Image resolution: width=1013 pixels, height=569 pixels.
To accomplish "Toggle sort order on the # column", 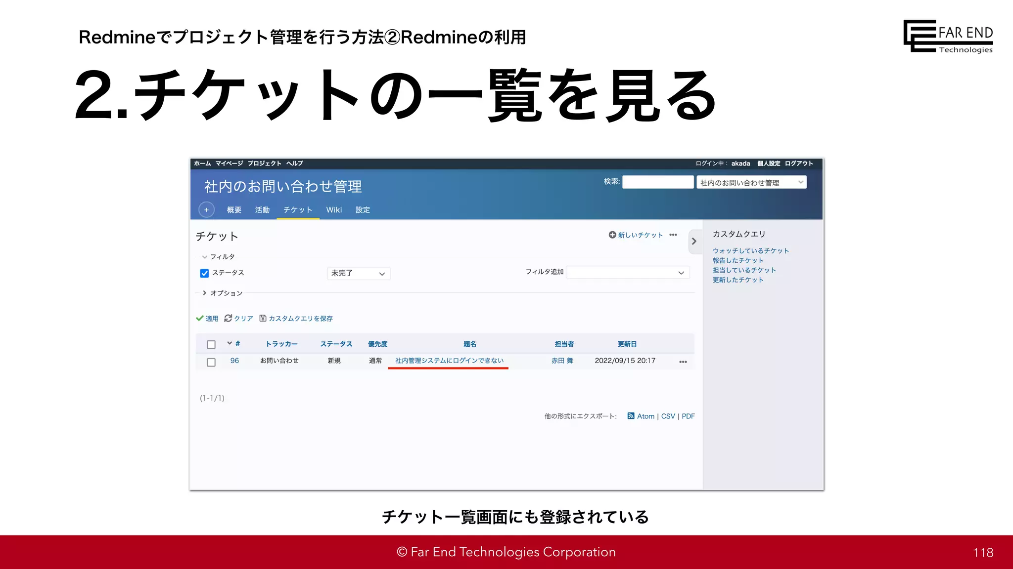I will tap(234, 343).
